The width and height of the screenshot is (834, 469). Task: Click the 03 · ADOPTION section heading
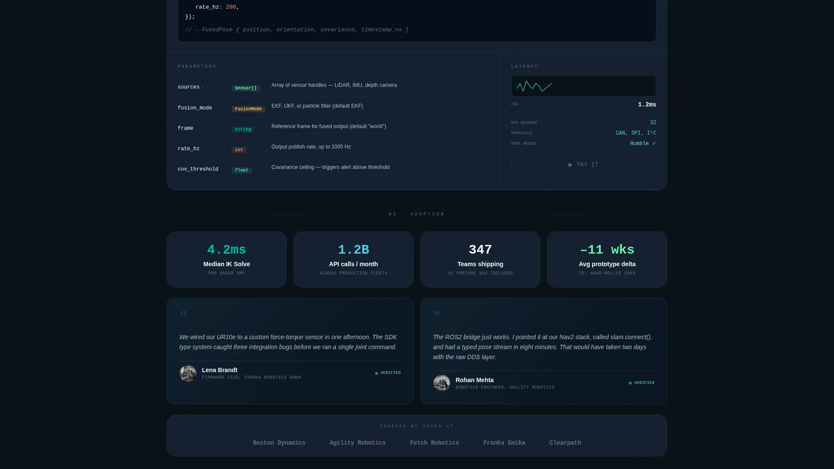[417, 214]
